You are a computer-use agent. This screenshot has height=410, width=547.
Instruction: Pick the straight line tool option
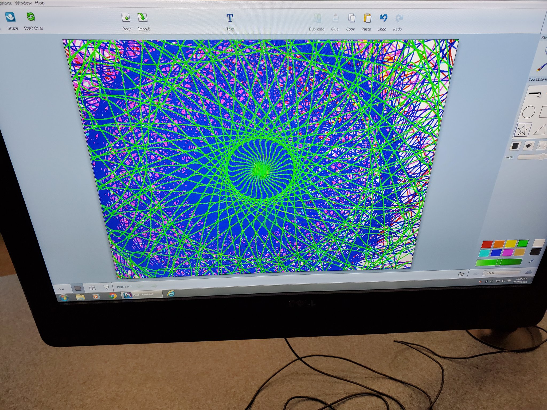click(x=535, y=93)
